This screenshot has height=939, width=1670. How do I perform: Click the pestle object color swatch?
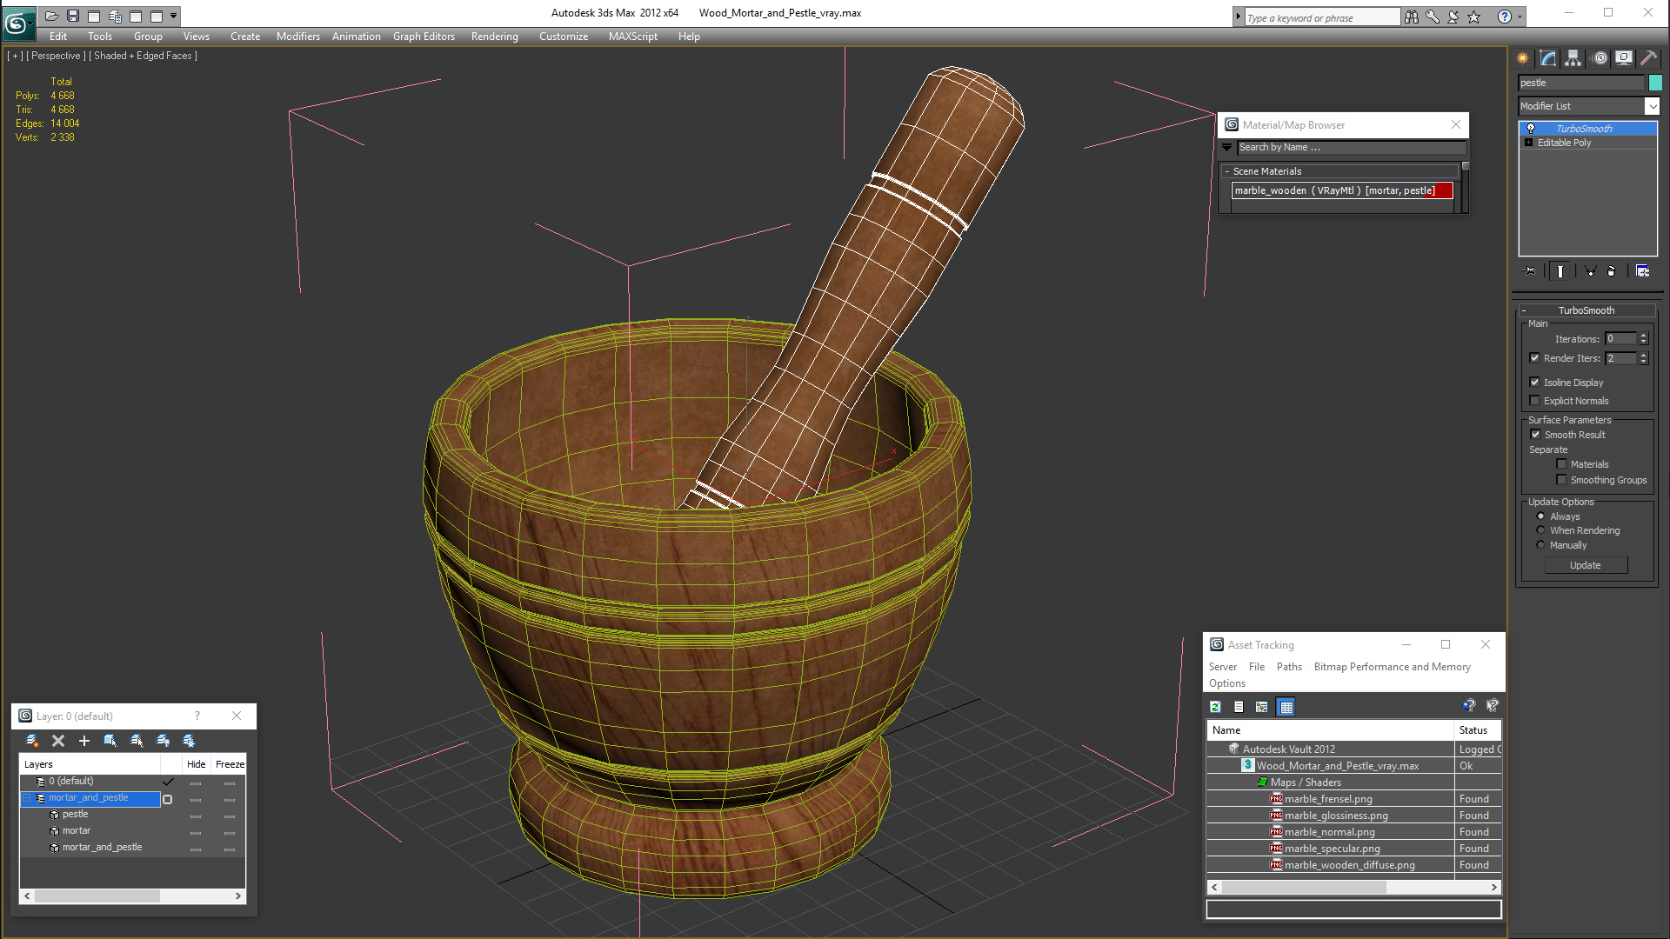tap(1655, 83)
